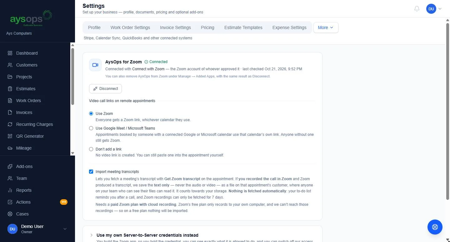Select Use Google Meet / Microsoft Teams
Screen dimensions: 450x242
(91, 128)
